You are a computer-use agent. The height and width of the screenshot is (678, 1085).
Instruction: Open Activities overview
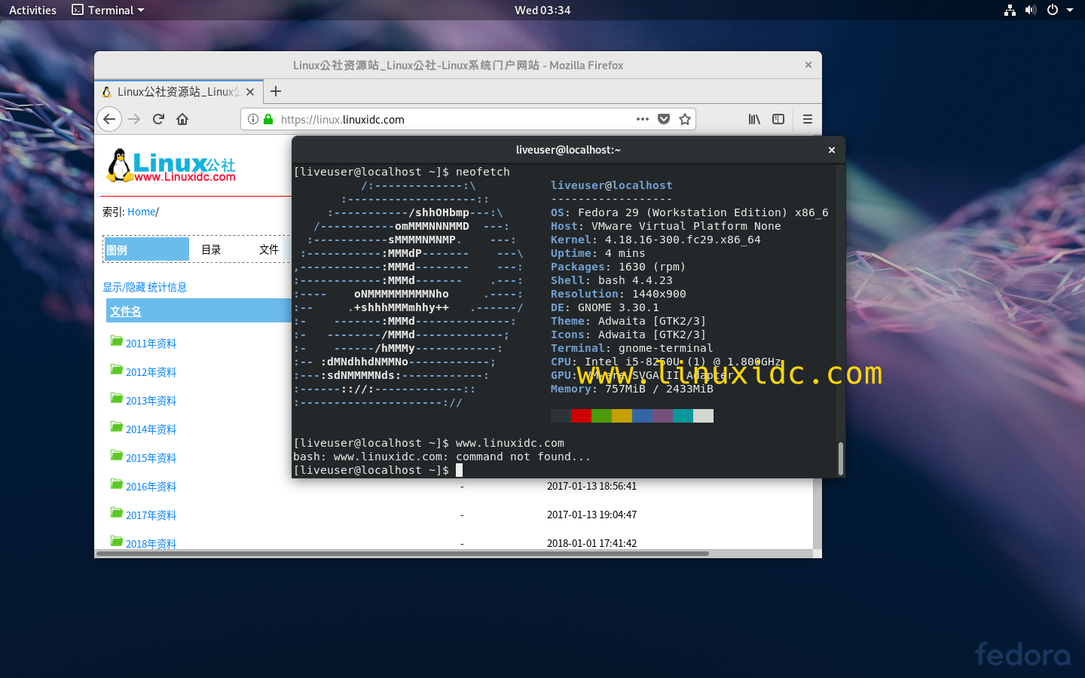(32, 10)
